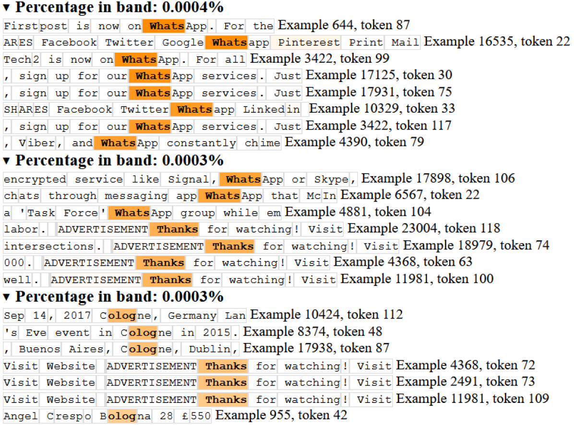This screenshot has width=574, height=425.
Task: Click the 'Example 17931, token 75' label
Action: pyautogui.click(x=379, y=92)
